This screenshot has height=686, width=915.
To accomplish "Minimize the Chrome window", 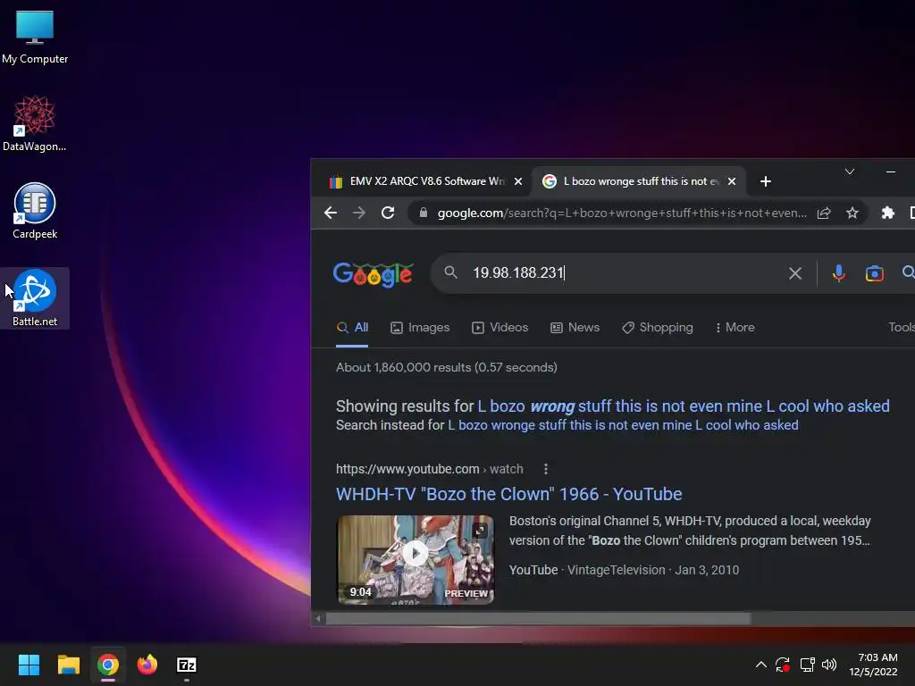I will [x=891, y=171].
